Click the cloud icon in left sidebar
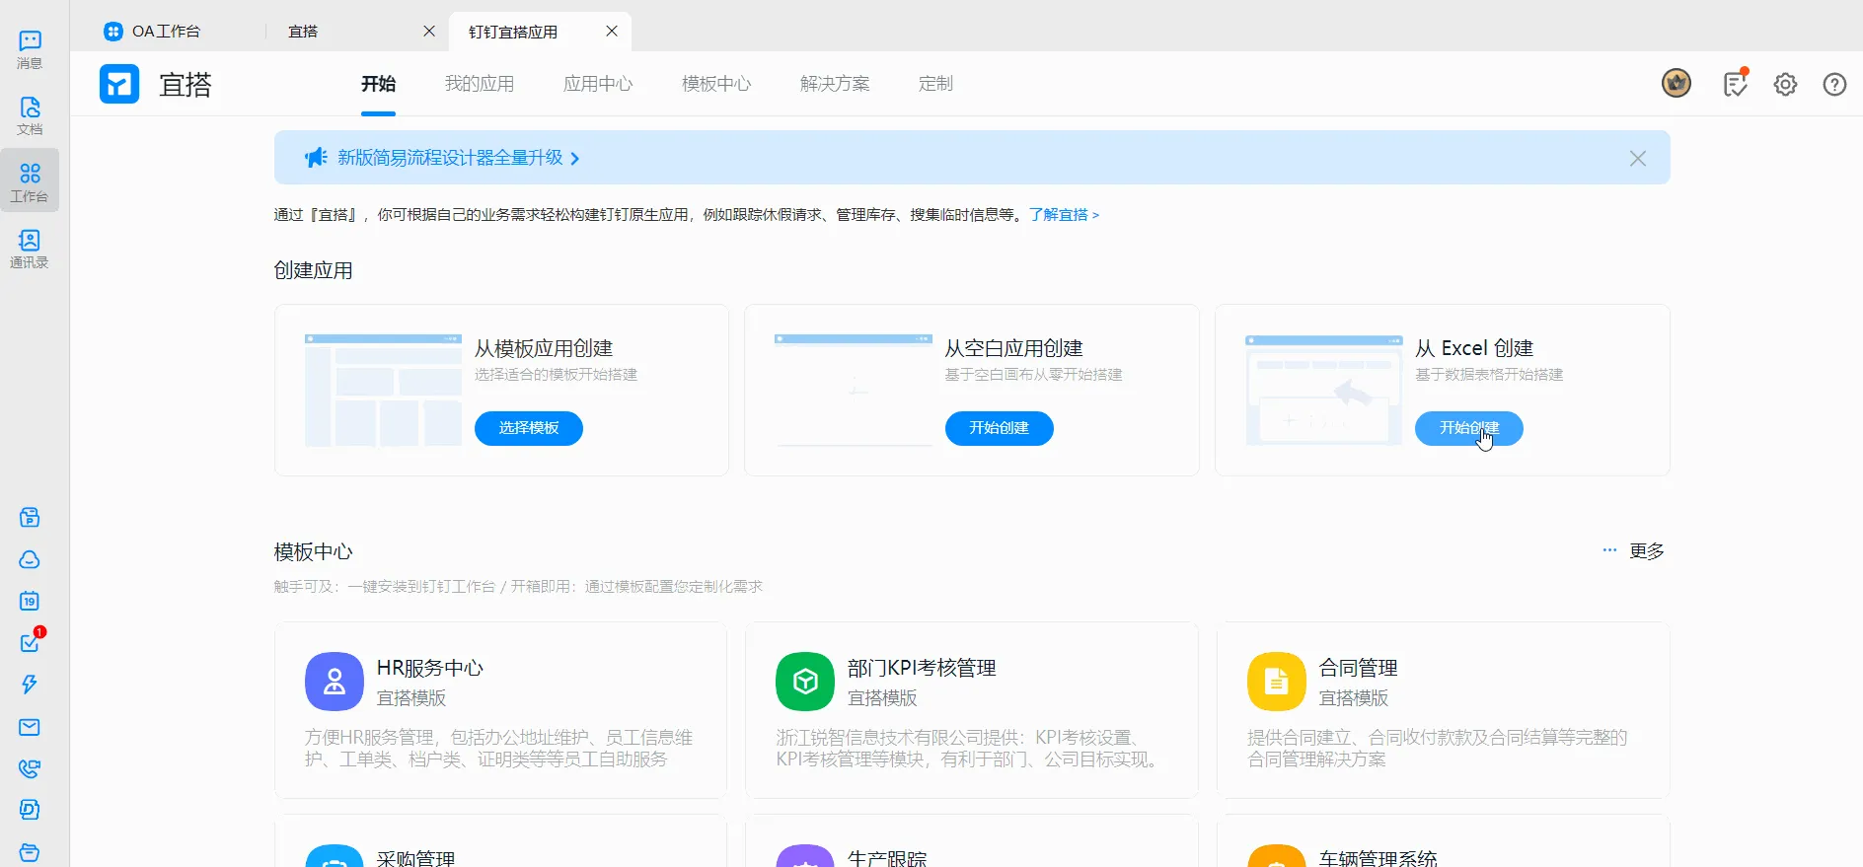This screenshot has width=1863, height=867. tap(30, 559)
